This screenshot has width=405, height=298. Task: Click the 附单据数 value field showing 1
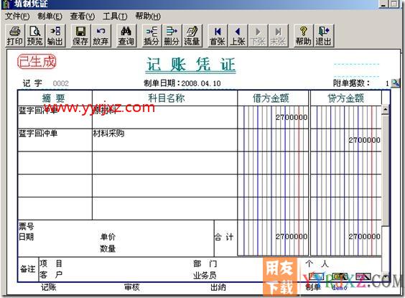[x=387, y=83]
